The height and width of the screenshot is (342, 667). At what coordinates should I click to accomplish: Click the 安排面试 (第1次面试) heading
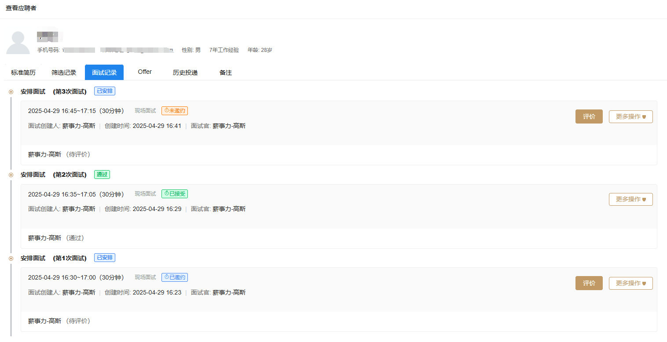pos(54,258)
